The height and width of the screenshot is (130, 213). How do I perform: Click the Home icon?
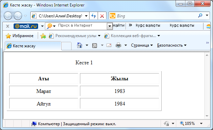80,45
